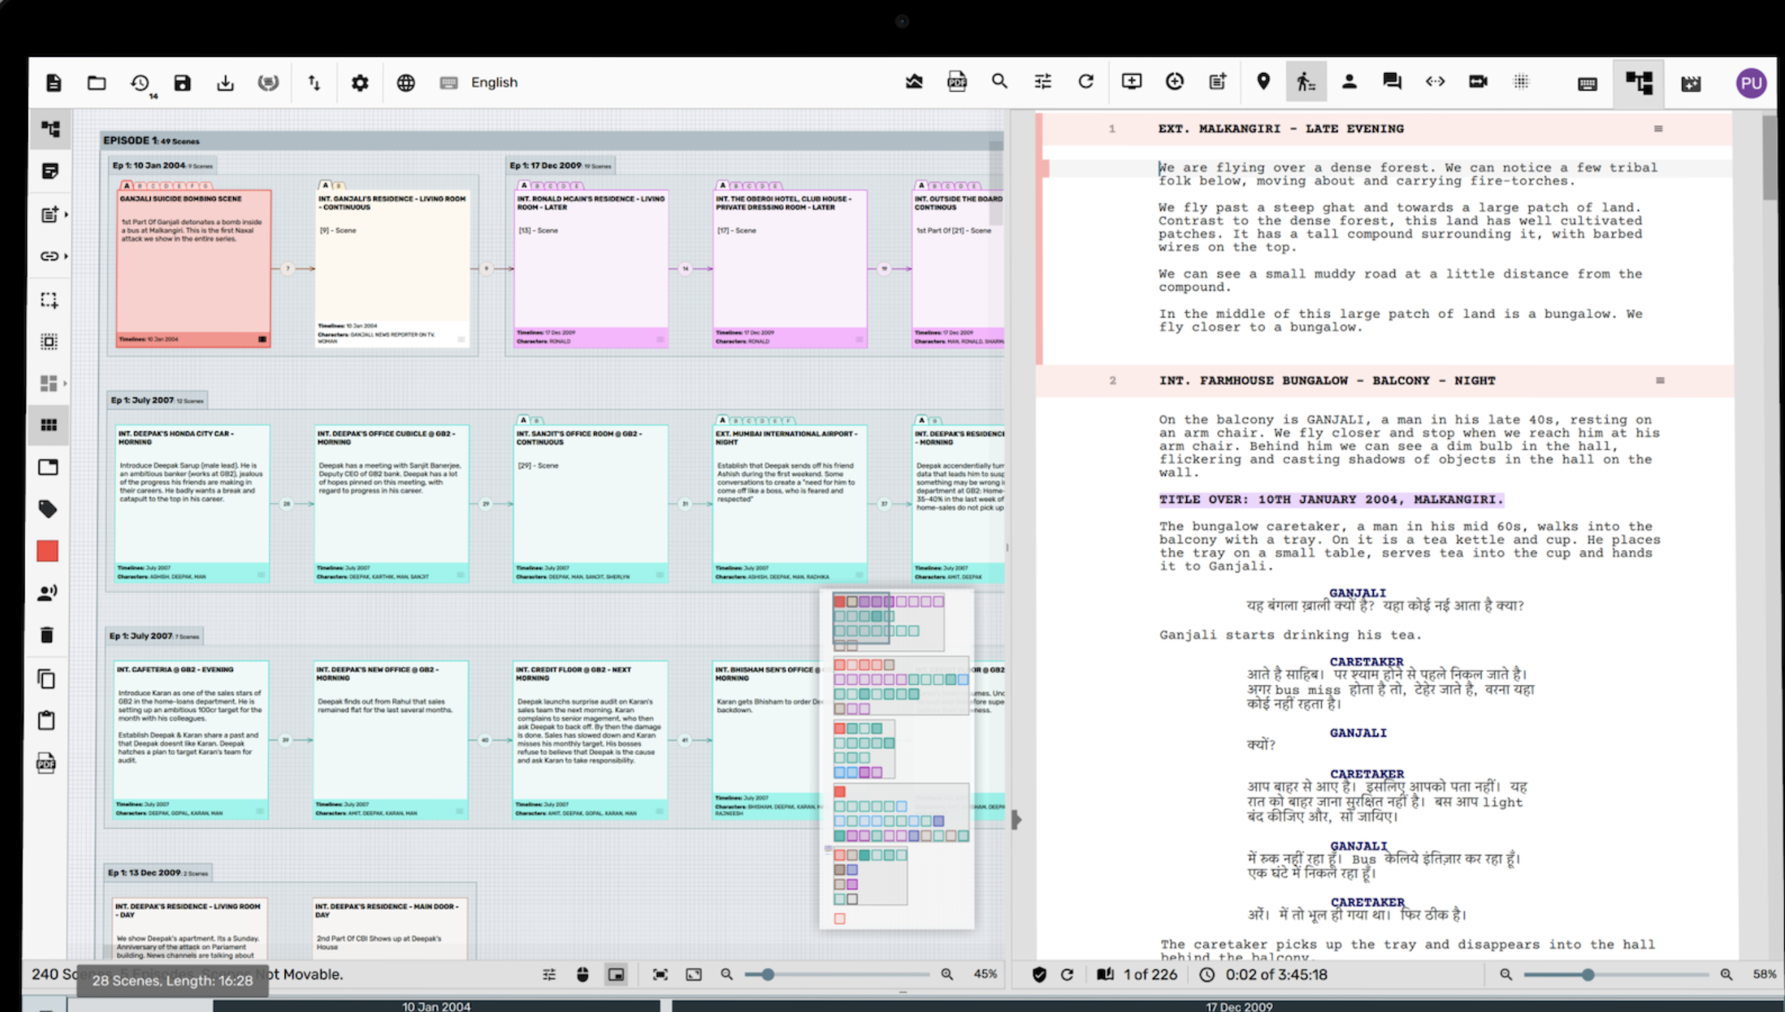The height and width of the screenshot is (1012, 1785).
Task: Click the camera shots icon in toolbar
Action: [x=1478, y=82]
